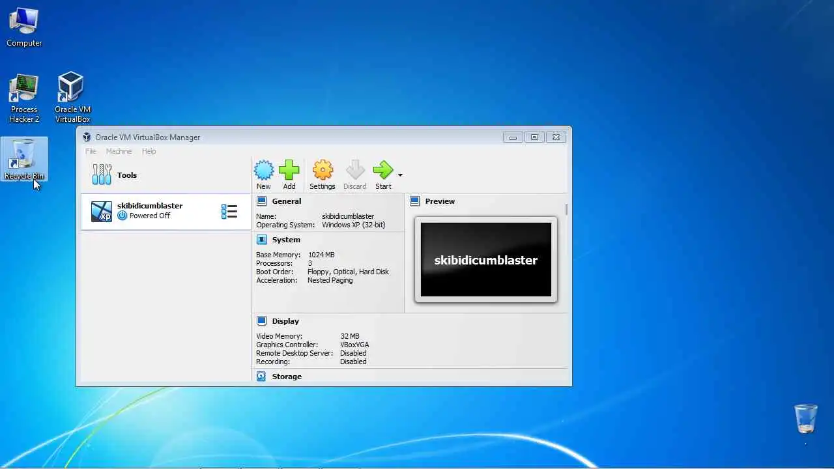Open the Machine menu
Viewport: 834px width, 469px height.
click(x=119, y=151)
